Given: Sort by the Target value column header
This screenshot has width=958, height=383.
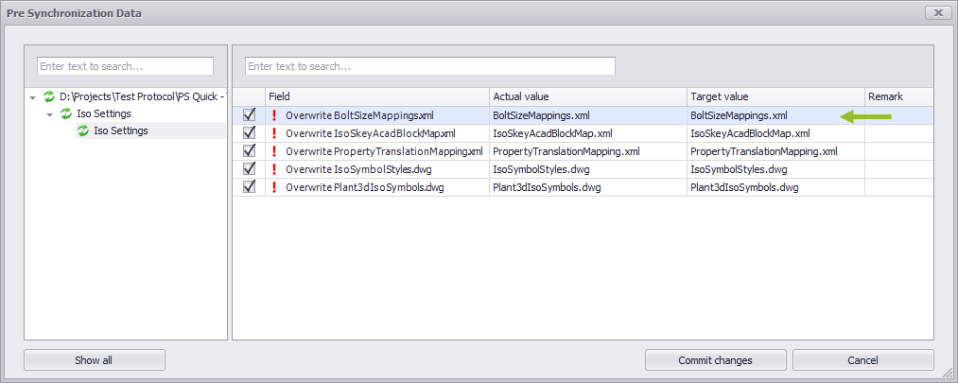Looking at the screenshot, I should point(775,96).
